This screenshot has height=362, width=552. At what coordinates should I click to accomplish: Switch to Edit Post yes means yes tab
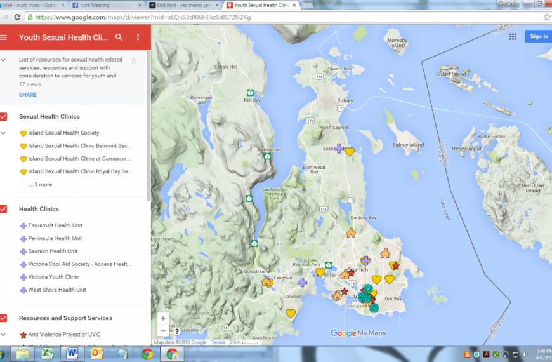[184, 5]
